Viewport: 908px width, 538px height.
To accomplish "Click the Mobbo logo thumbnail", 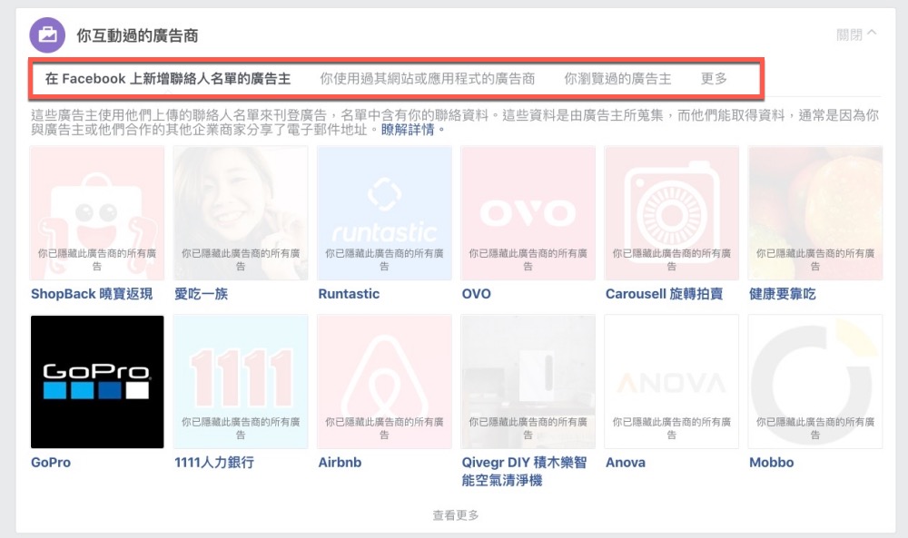I will coord(814,382).
